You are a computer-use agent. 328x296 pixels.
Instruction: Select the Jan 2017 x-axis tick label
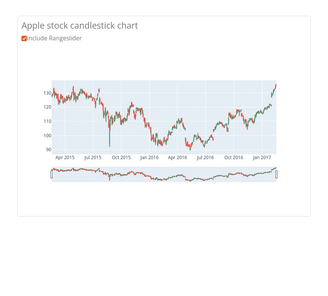[x=262, y=158]
